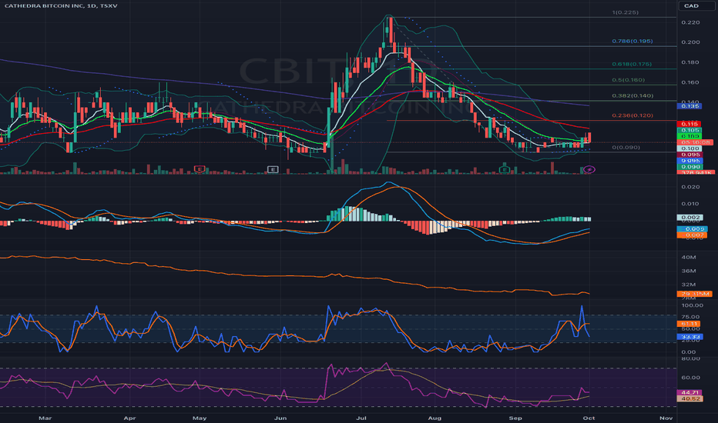Screen dimensions: 718x423
Task: Click the 40M volume scale value
Action: [x=689, y=258]
